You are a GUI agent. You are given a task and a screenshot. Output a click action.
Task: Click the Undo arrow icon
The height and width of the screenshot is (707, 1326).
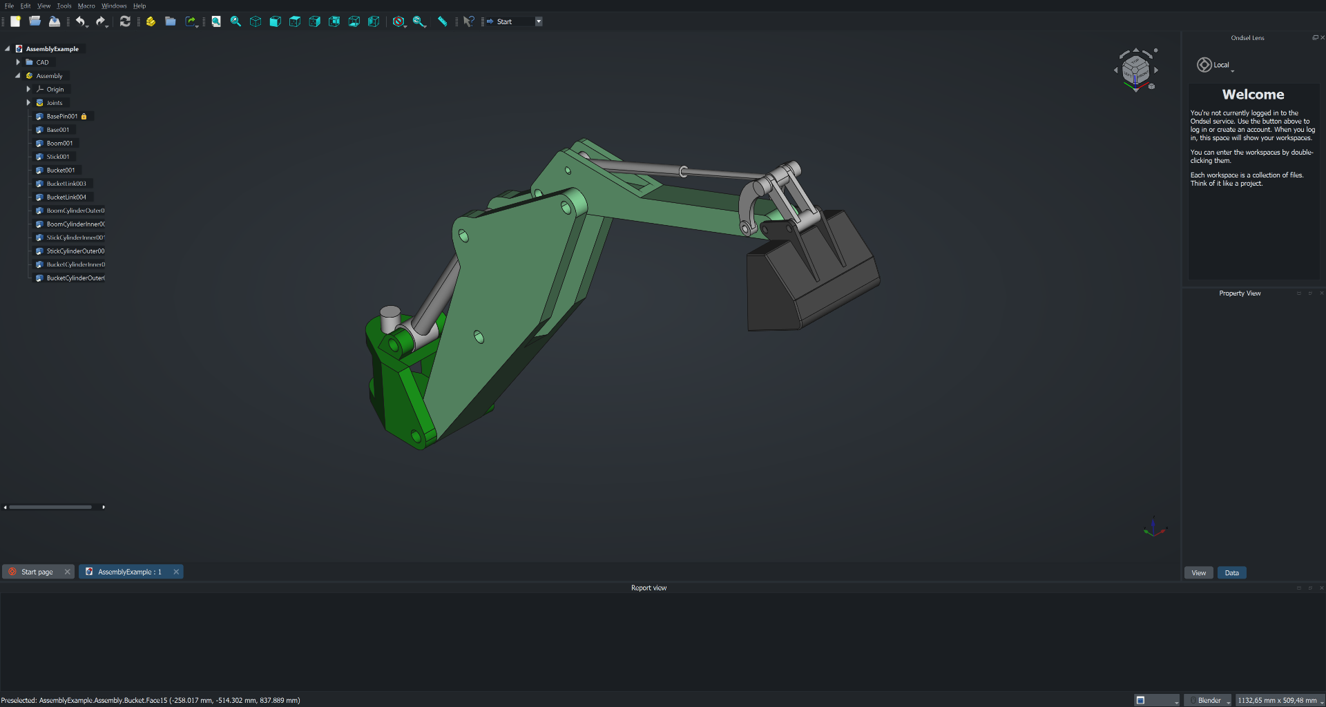pyautogui.click(x=80, y=21)
